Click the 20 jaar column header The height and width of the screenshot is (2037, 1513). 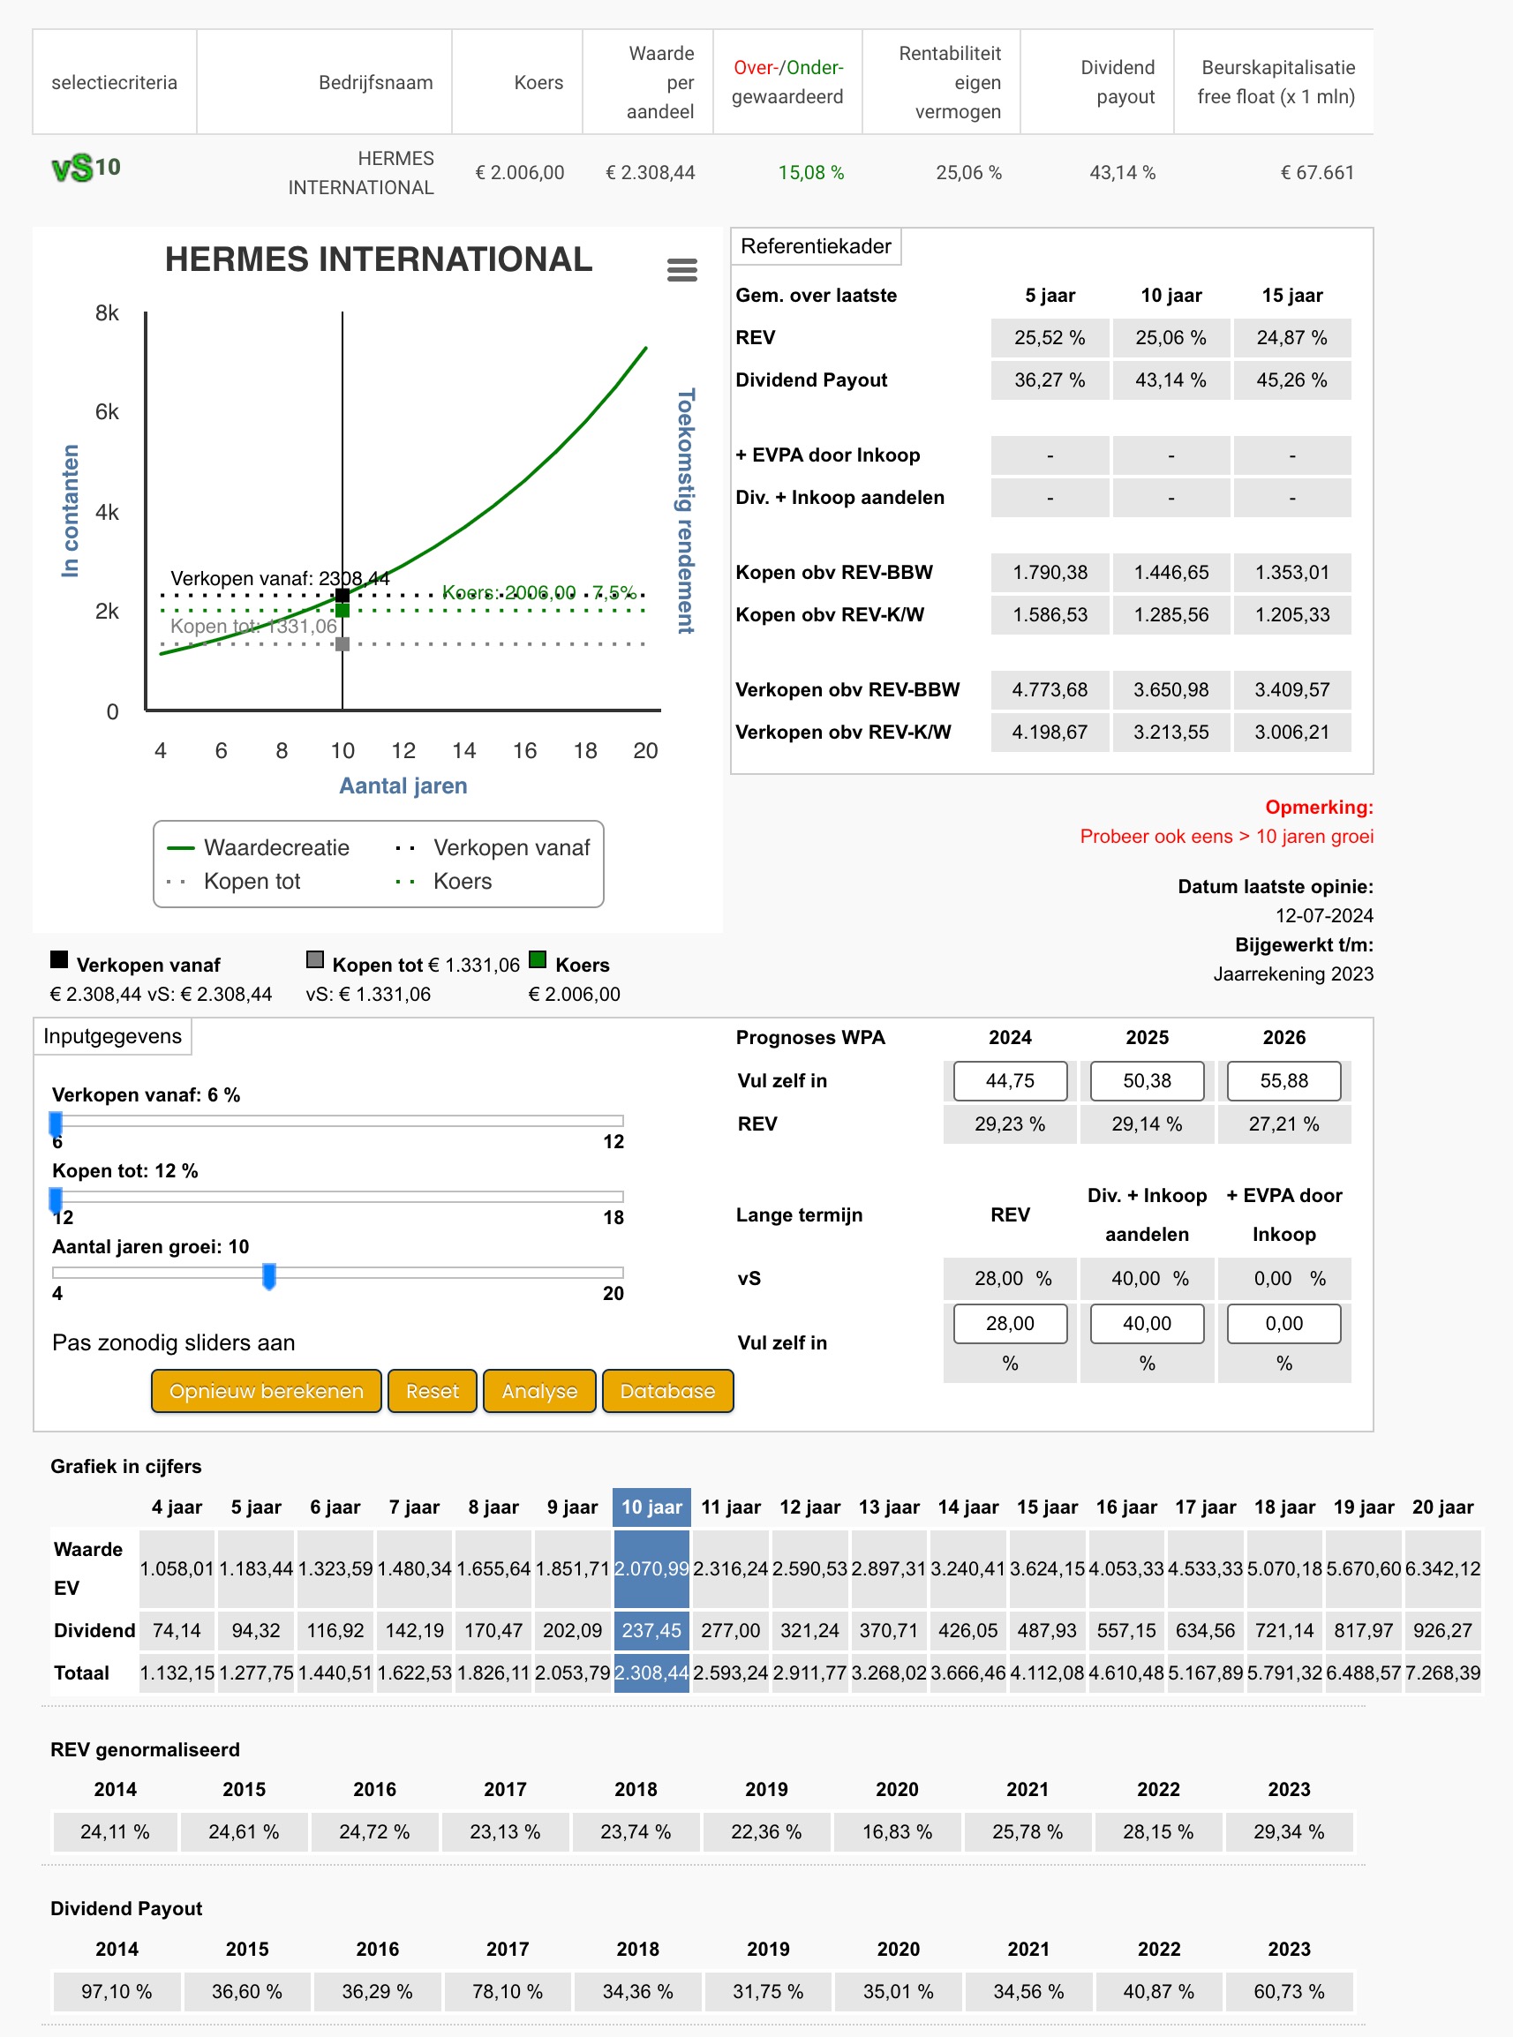1442,1507
